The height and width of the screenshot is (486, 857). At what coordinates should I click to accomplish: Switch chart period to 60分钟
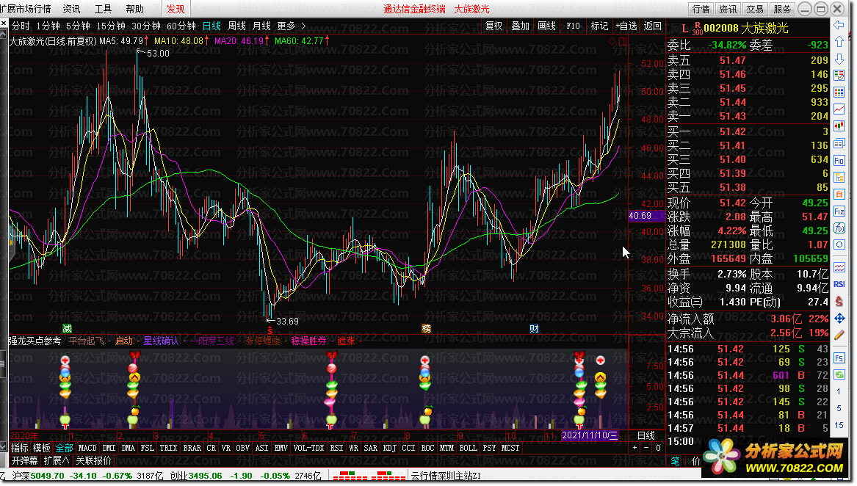181,26
